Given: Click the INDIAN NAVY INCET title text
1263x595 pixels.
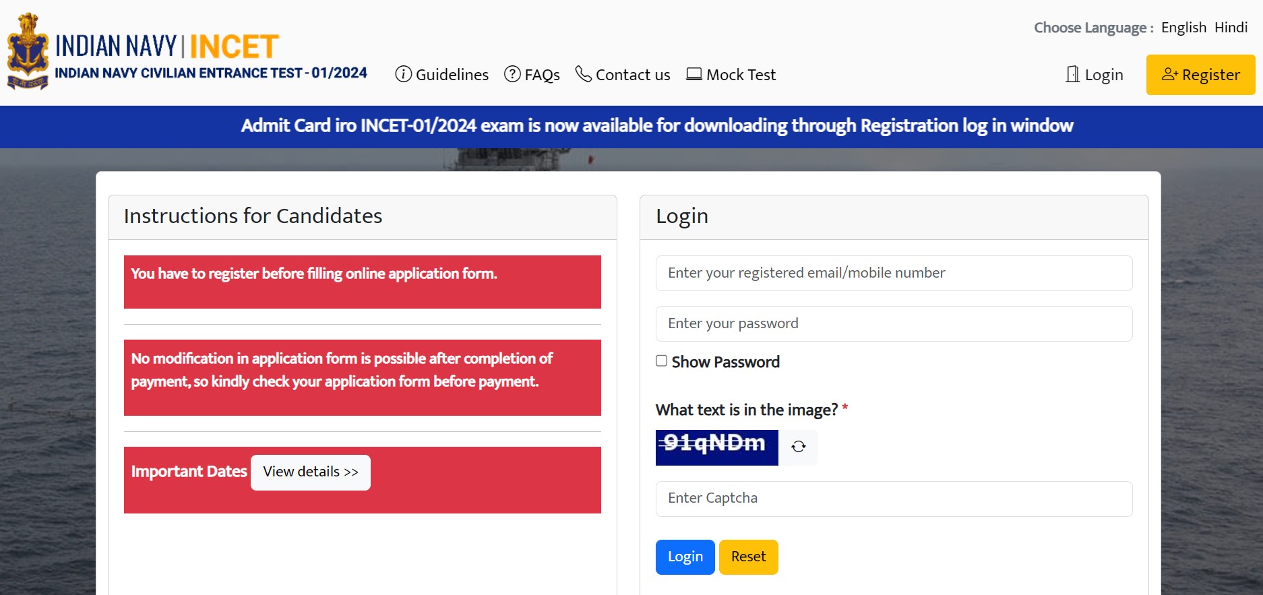Looking at the screenshot, I should pos(167,46).
